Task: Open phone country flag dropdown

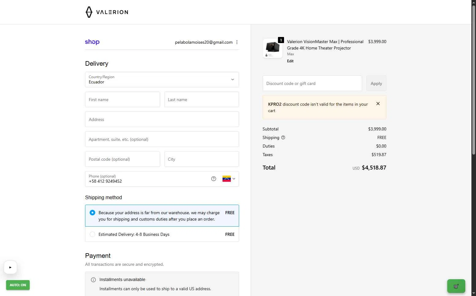Action: 229,179
